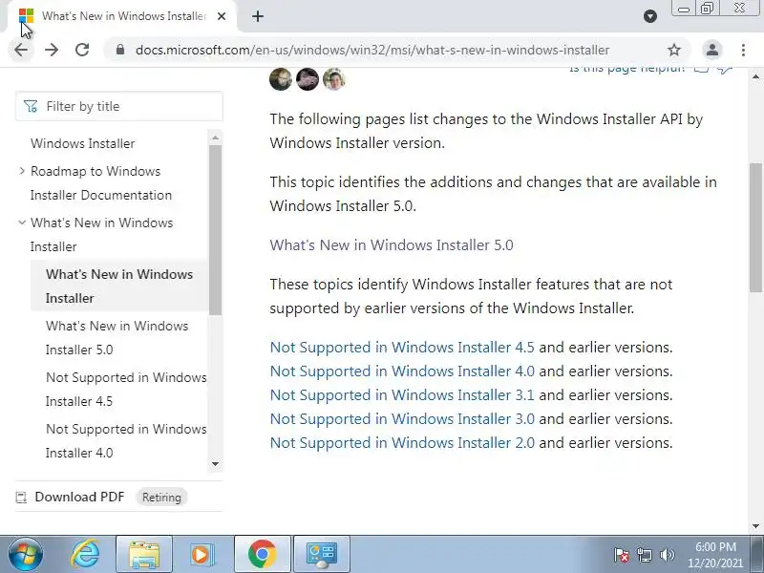Click page scrollbar up arrow

(x=755, y=77)
